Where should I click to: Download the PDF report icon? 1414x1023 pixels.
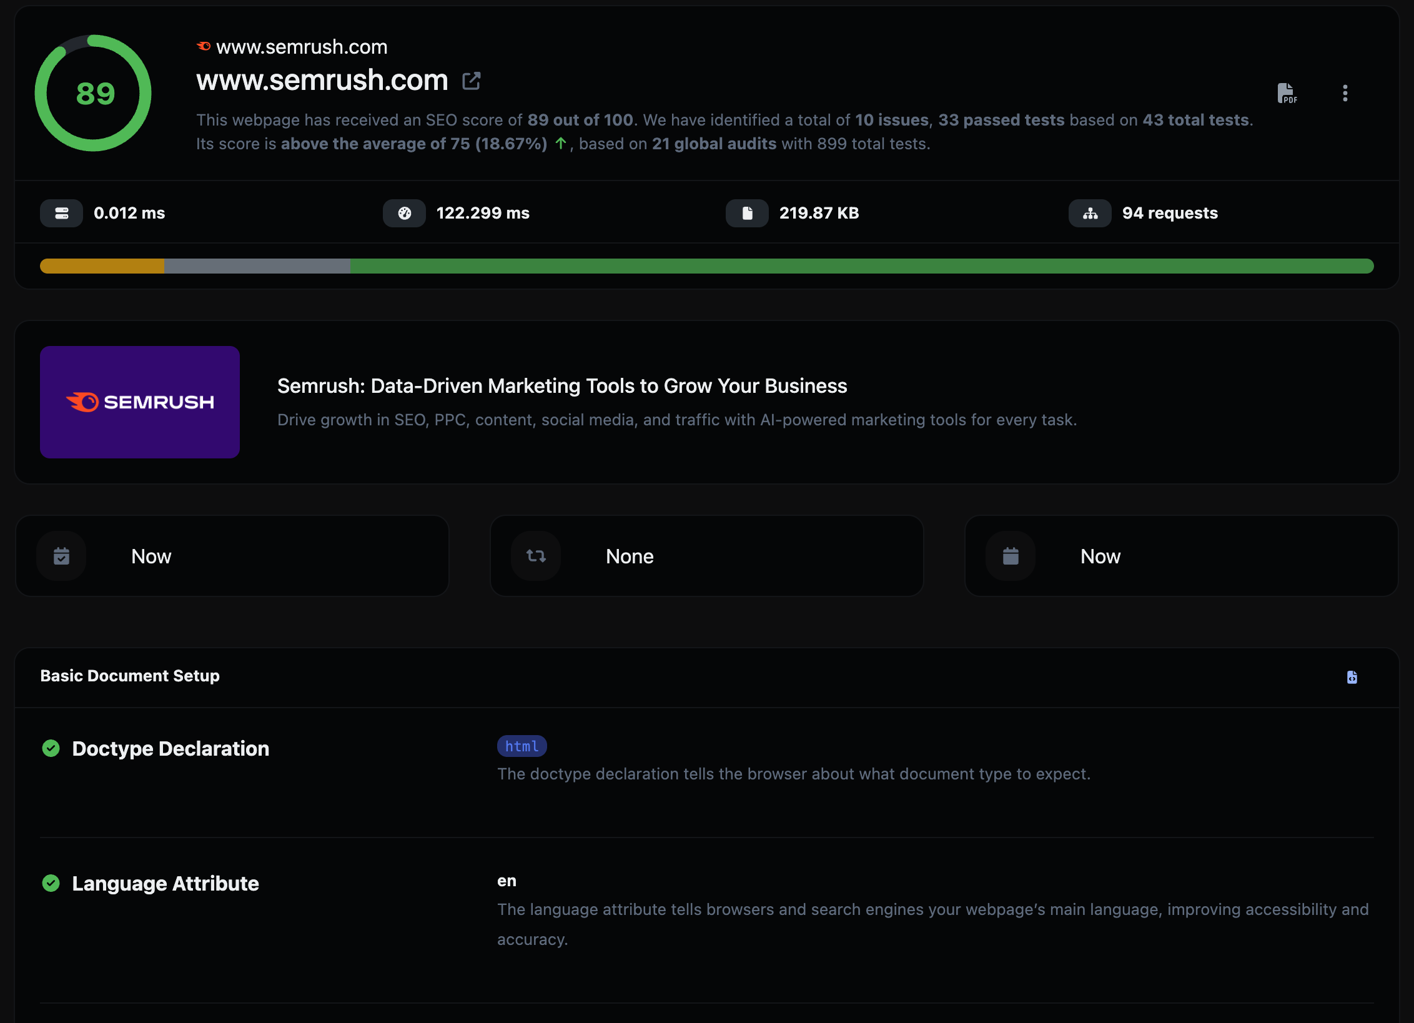[x=1287, y=93]
